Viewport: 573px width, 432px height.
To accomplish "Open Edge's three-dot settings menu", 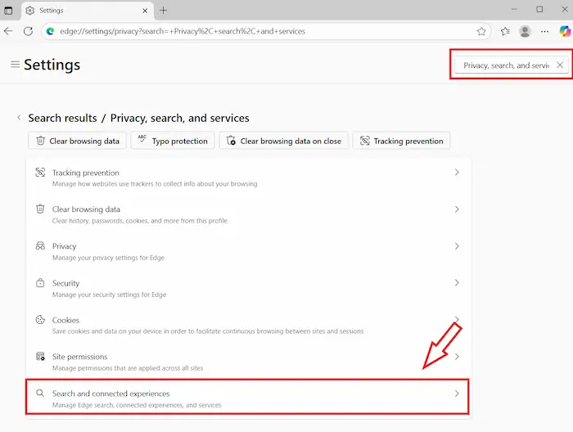I will click(544, 31).
